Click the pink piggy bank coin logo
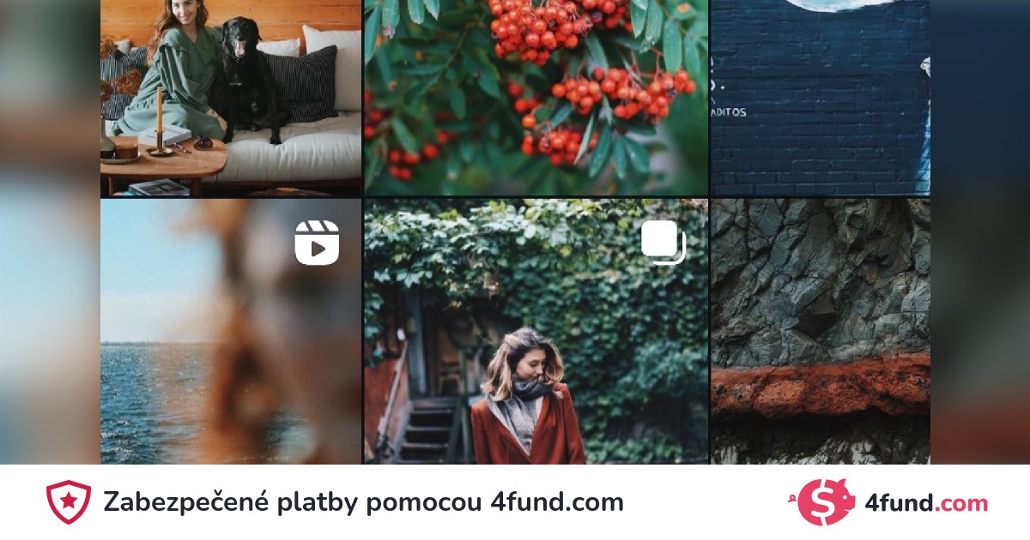Screen dimensions: 1030x540 click(821, 502)
